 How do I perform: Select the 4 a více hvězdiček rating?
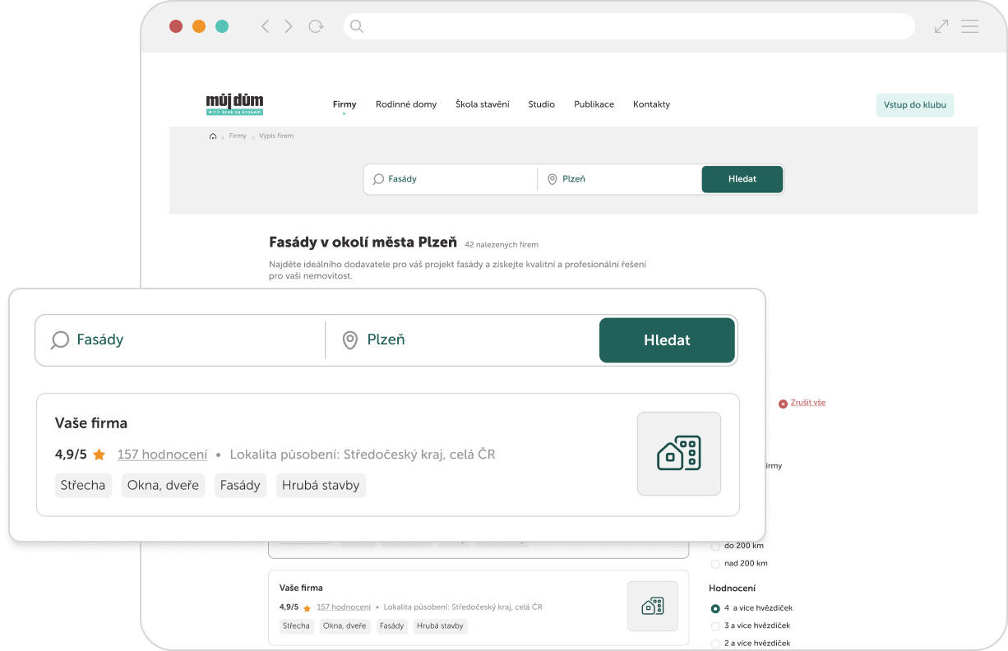click(715, 608)
